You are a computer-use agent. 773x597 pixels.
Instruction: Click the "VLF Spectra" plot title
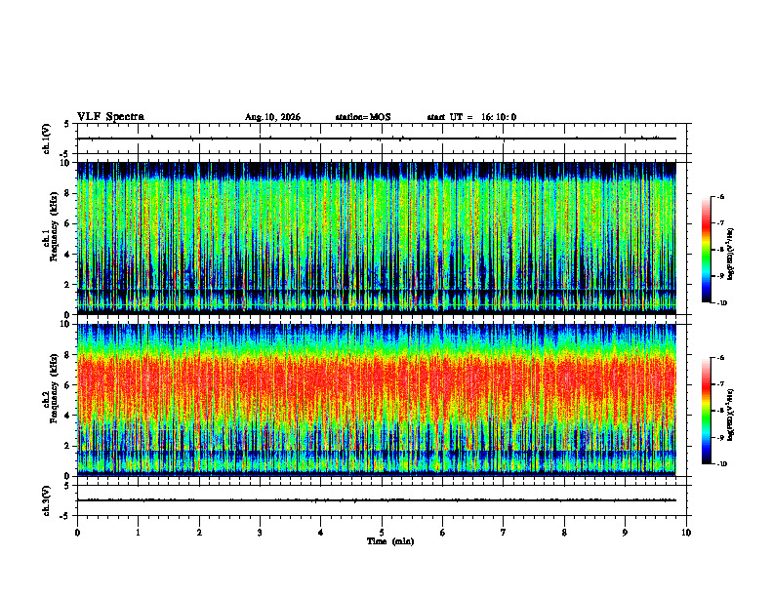point(110,117)
